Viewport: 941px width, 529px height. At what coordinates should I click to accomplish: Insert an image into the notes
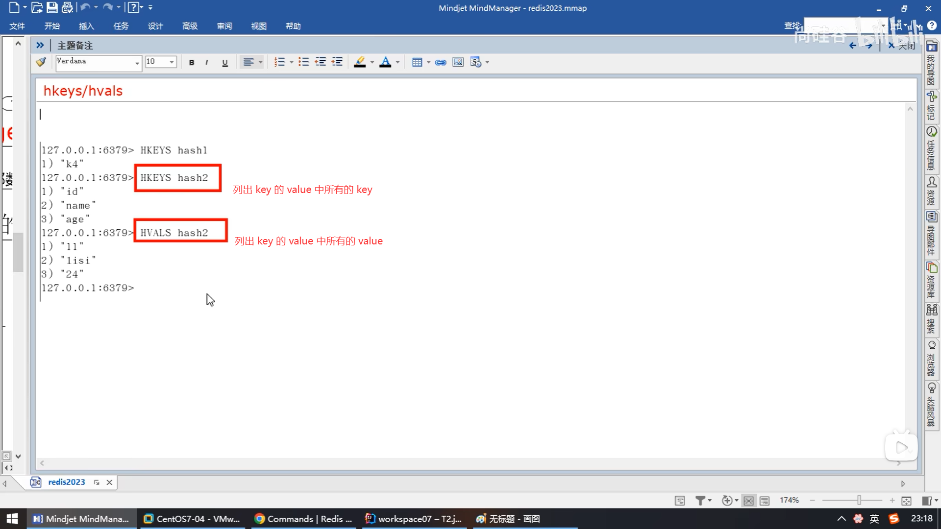click(x=458, y=62)
